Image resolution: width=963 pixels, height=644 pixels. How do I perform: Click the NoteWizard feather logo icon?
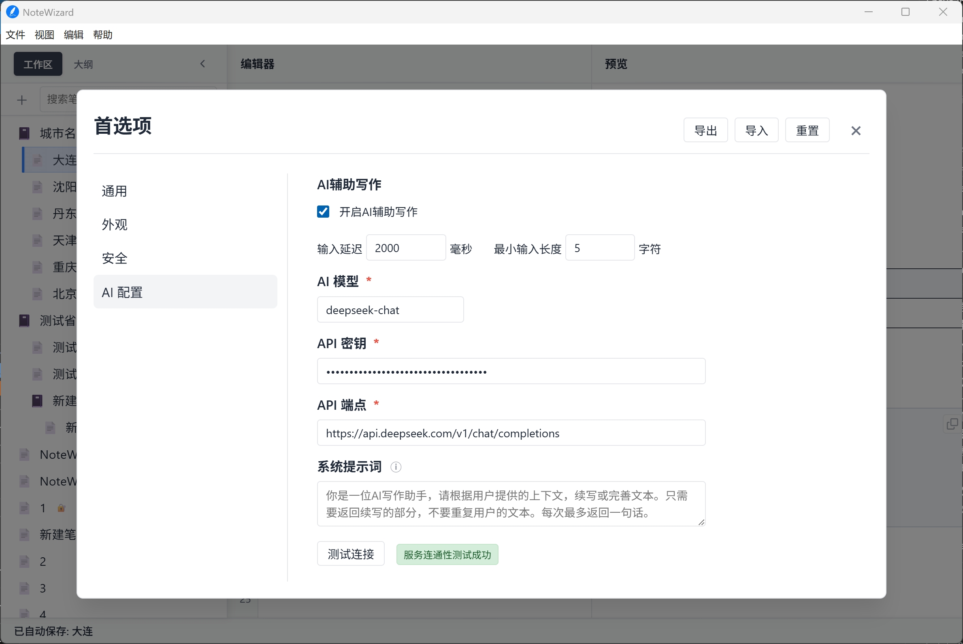tap(13, 12)
